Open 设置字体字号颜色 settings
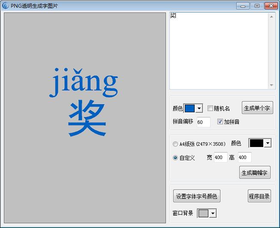Image resolution: width=280 pixels, height=228 pixels. 197,196
